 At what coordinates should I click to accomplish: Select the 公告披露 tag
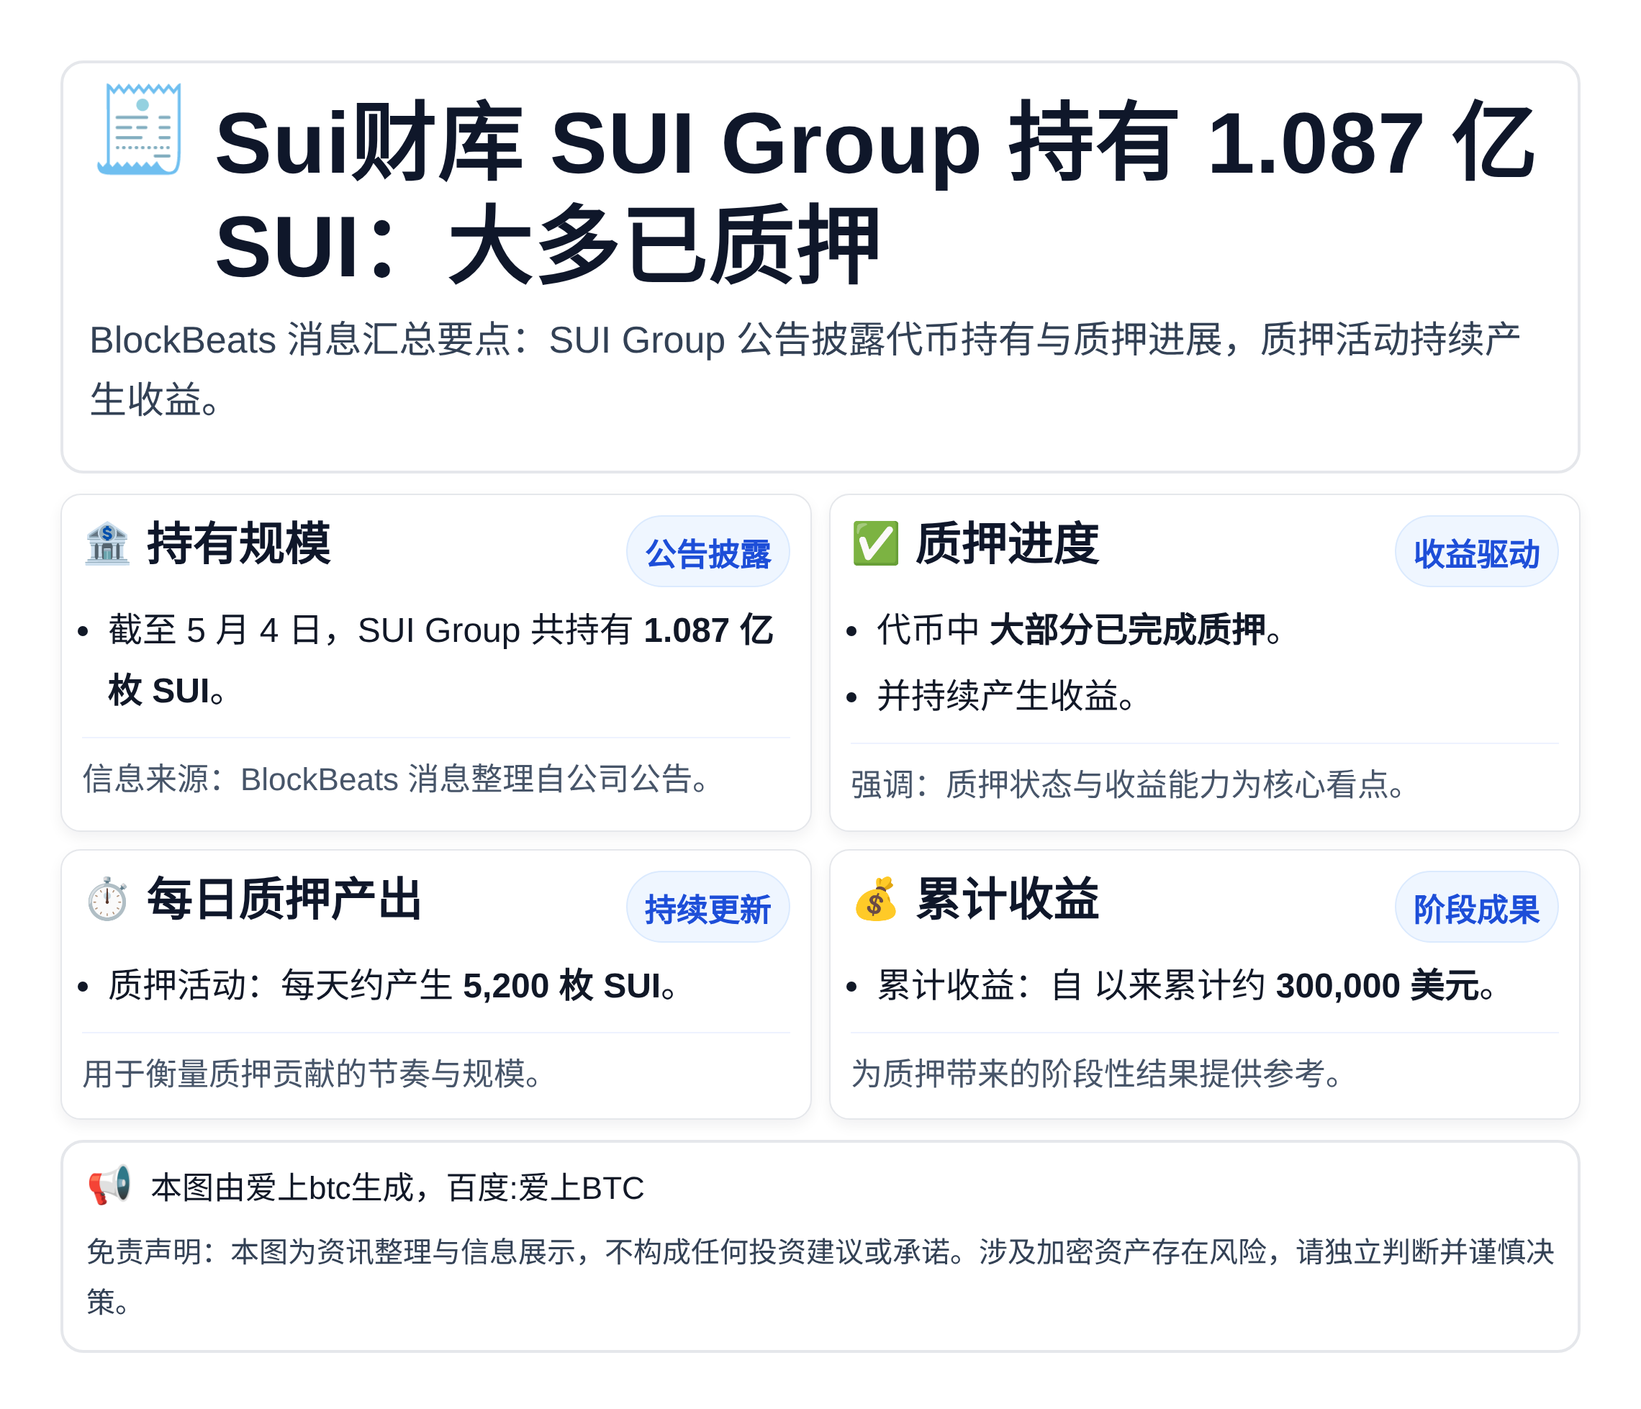(x=708, y=552)
